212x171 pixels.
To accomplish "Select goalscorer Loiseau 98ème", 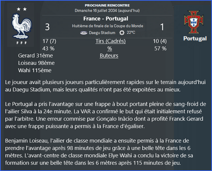I will [x=36, y=63].
